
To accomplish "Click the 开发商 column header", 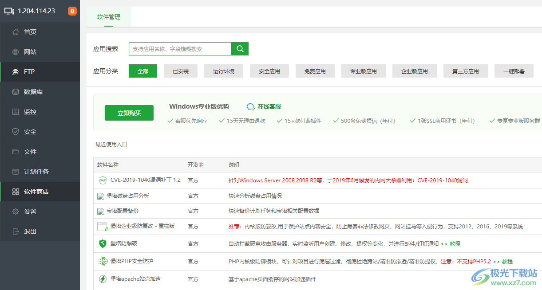I will (x=196, y=165).
